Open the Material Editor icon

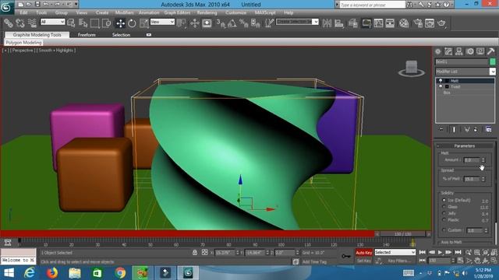point(404,23)
